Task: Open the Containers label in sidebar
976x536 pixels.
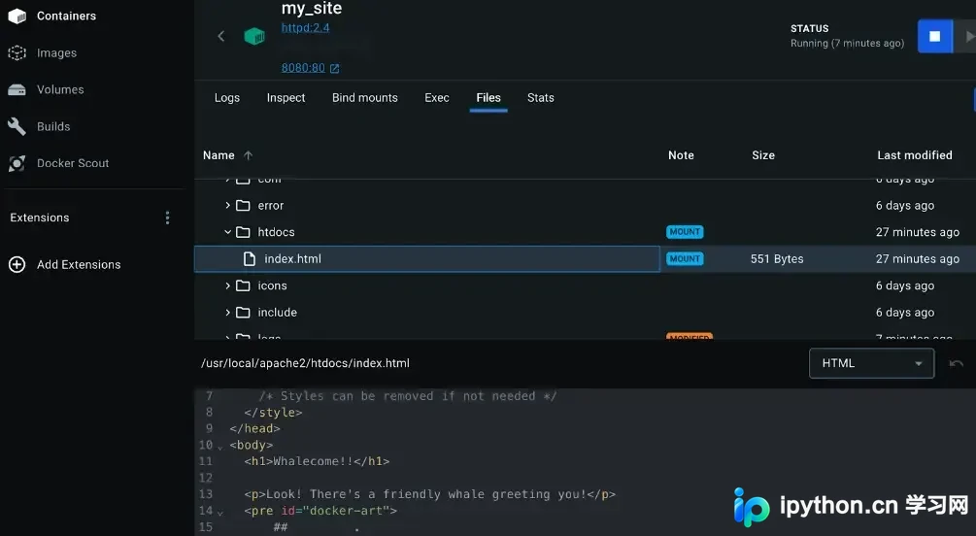Action: coord(67,17)
